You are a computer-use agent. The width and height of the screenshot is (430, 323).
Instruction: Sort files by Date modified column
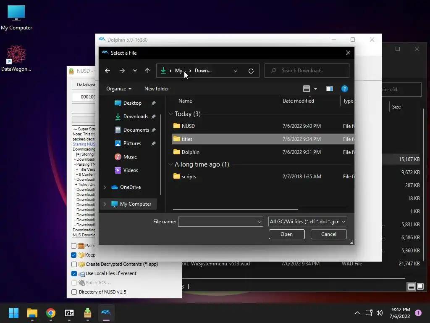(298, 101)
